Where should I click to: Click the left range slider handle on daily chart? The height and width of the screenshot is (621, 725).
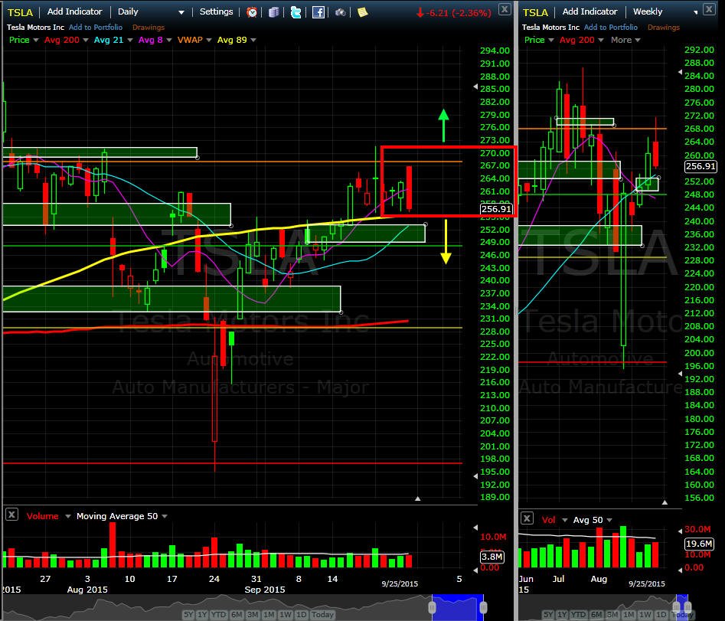(x=433, y=606)
